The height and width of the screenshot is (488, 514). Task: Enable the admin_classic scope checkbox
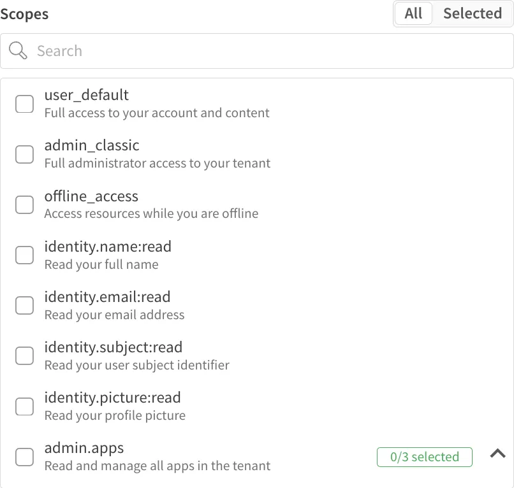coord(24,154)
